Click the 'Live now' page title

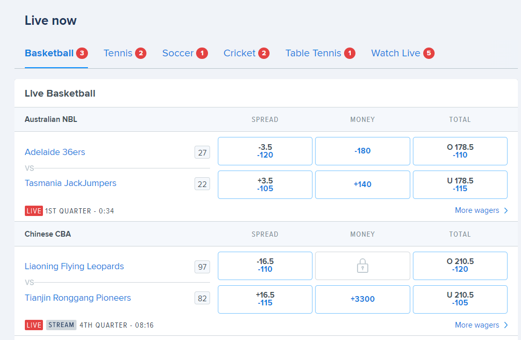click(x=51, y=21)
